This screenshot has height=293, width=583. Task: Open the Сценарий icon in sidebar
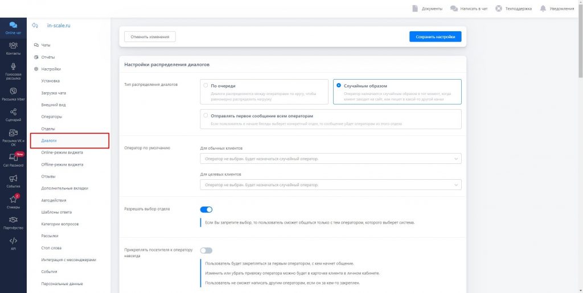point(13,113)
